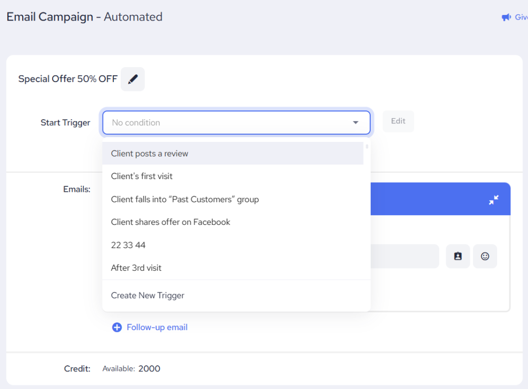Open the emoji picker smiley icon
This screenshot has width=528, height=389.
(485, 256)
